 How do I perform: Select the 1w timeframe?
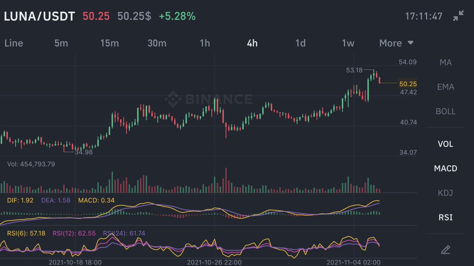pyautogui.click(x=348, y=43)
